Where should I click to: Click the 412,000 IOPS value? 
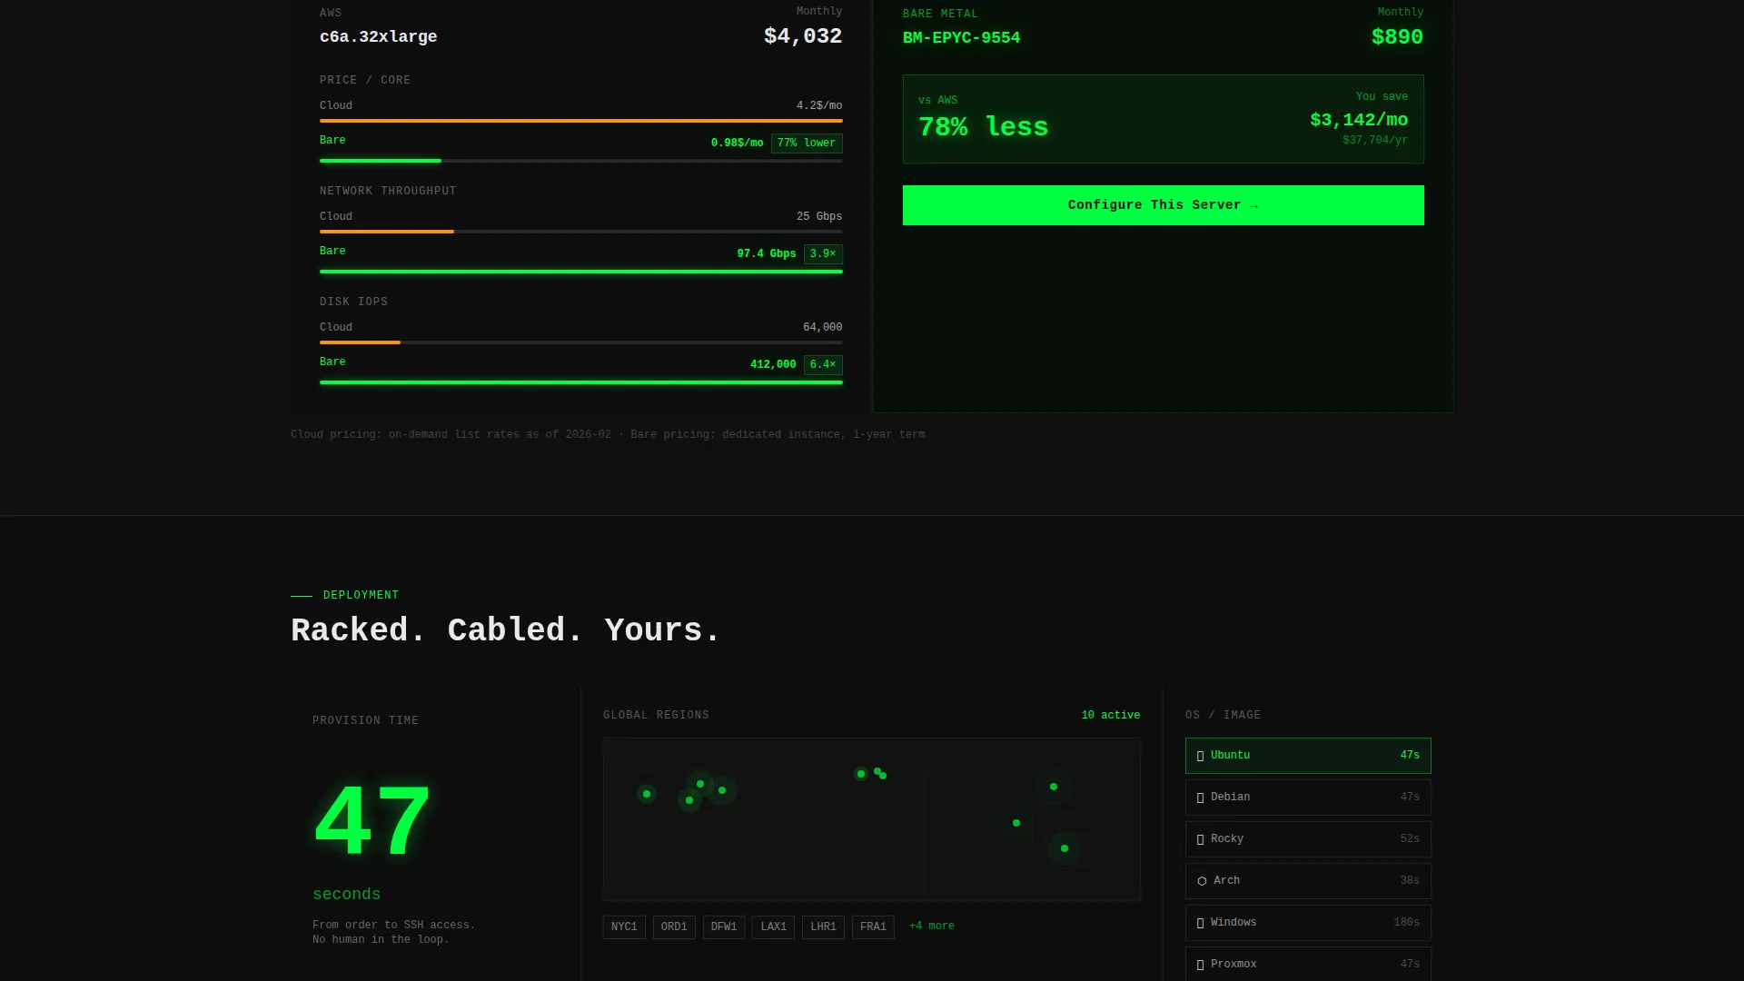(773, 365)
